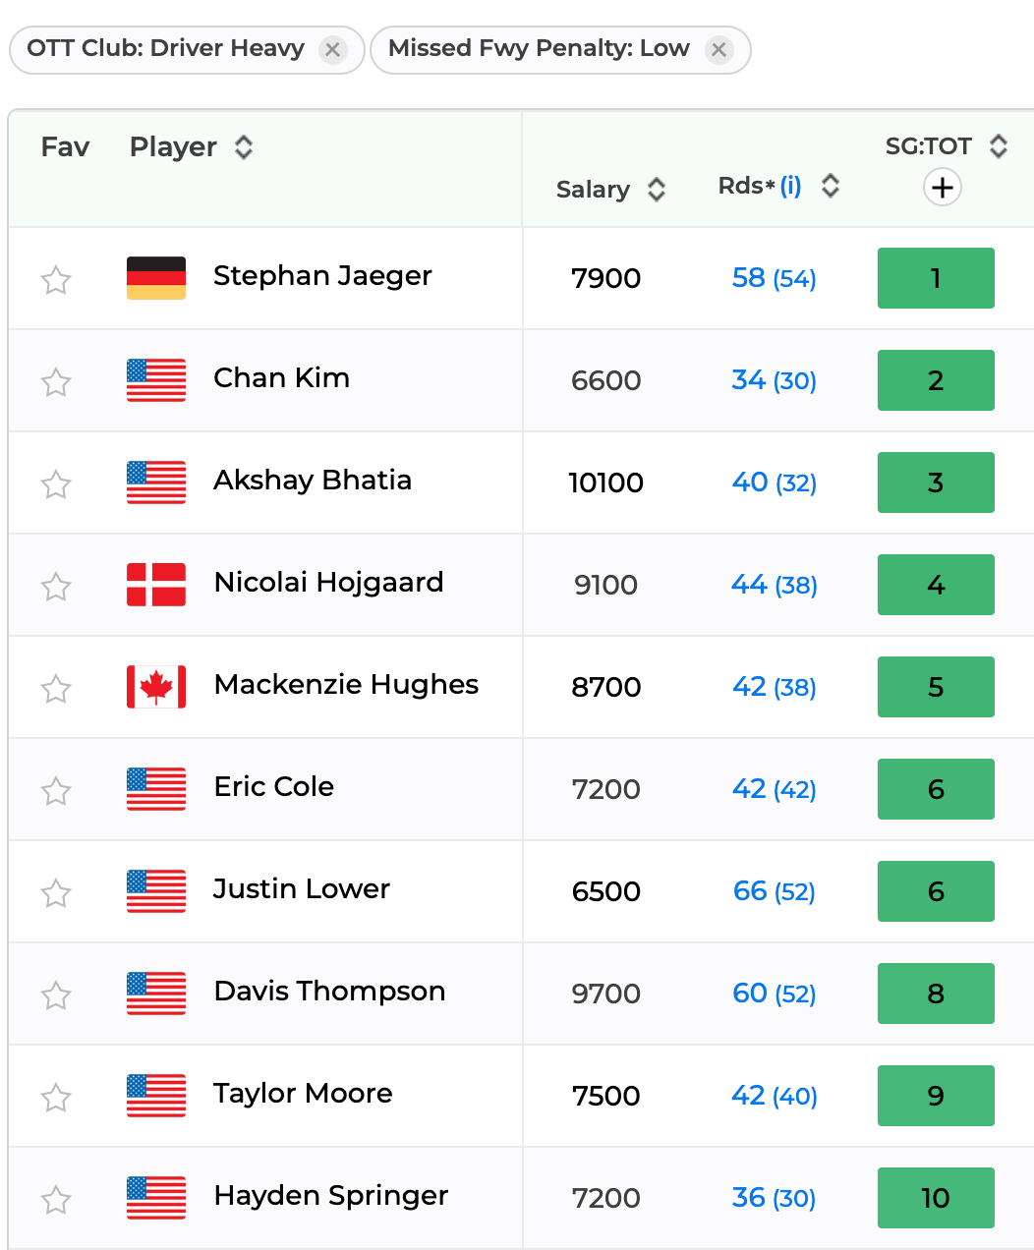
Task: Click Davis Thompson's green SG:TOT rank 8 cell
Action: point(936,994)
